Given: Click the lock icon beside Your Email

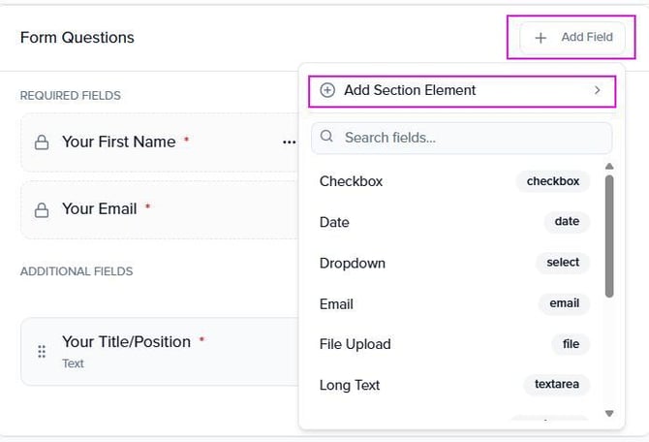Looking at the screenshot, I should (42, 209).
